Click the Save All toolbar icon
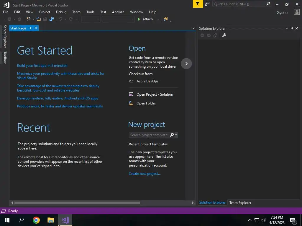The image size is (302, 226). click(52, 19)
